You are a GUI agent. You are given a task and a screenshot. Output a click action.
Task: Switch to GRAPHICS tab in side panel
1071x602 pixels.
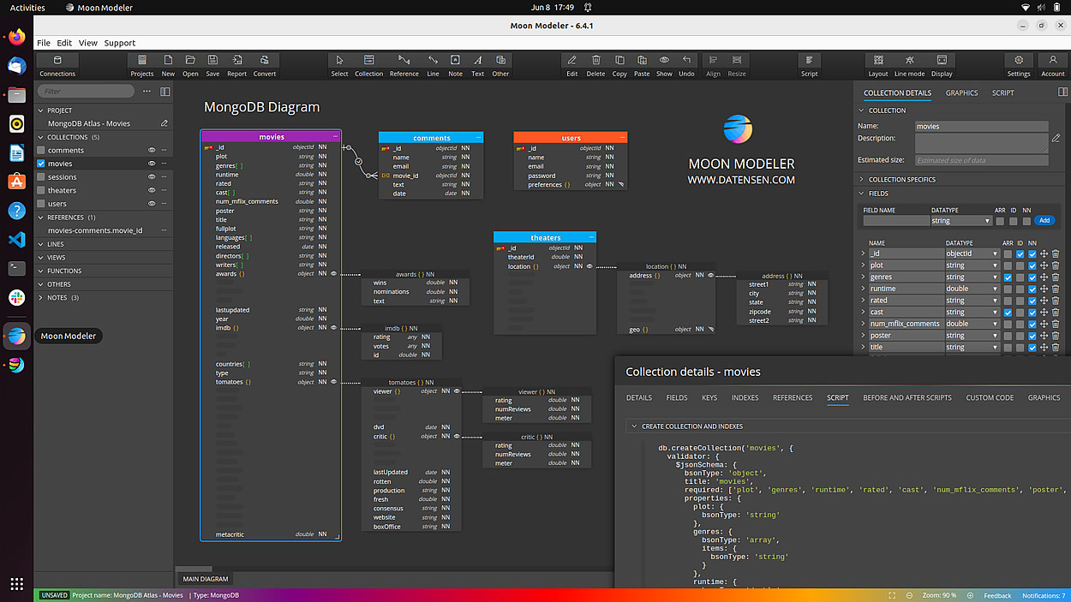coord(961,93)
